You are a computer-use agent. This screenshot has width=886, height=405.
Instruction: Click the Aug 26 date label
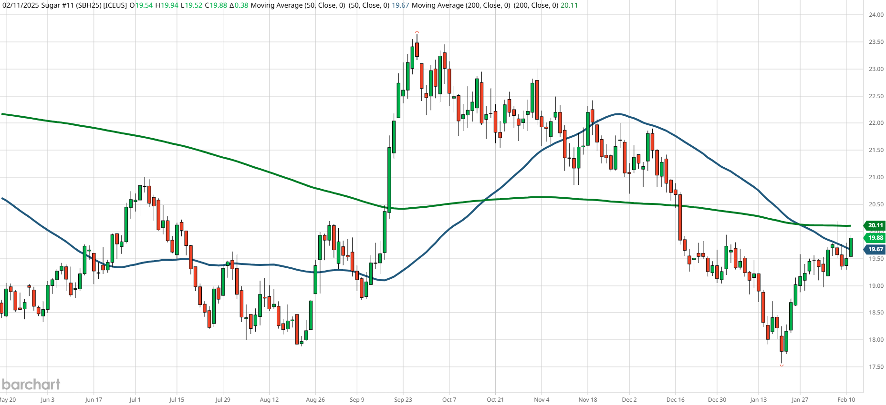coord(315,400)
